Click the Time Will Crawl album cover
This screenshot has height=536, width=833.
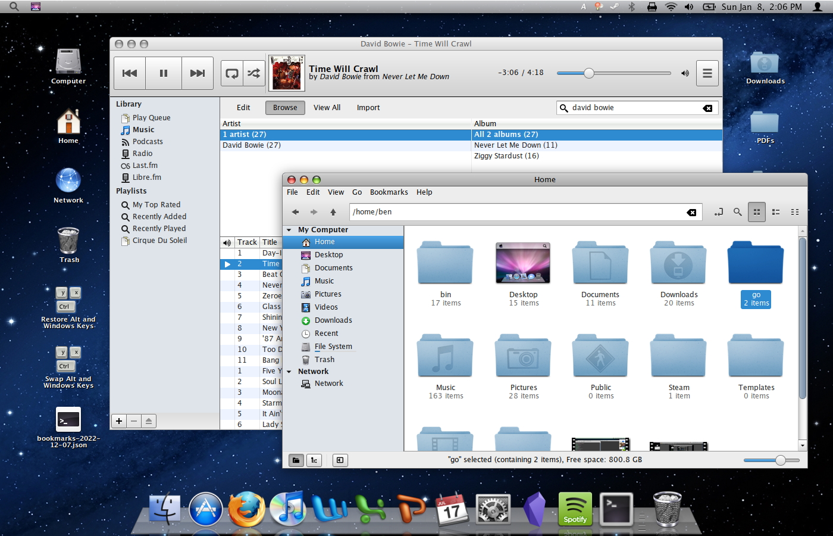pyautogui.click(x=287, y=73)
